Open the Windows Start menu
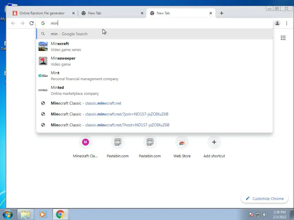The width and height of the screenshot is (294, 220). coord(8,214)
